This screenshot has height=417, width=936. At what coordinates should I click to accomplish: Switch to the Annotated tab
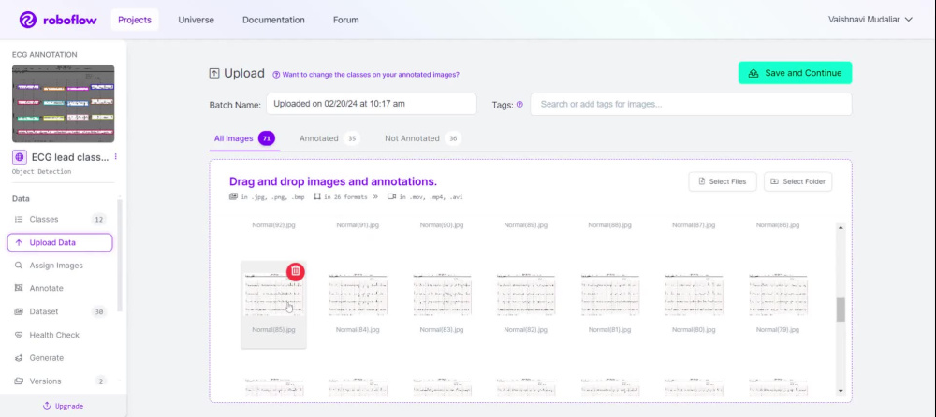[x=329, y=138]
